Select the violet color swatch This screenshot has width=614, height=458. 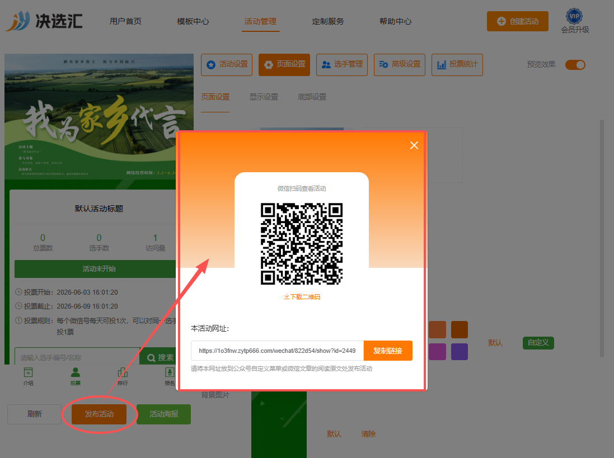click(460, 352)
